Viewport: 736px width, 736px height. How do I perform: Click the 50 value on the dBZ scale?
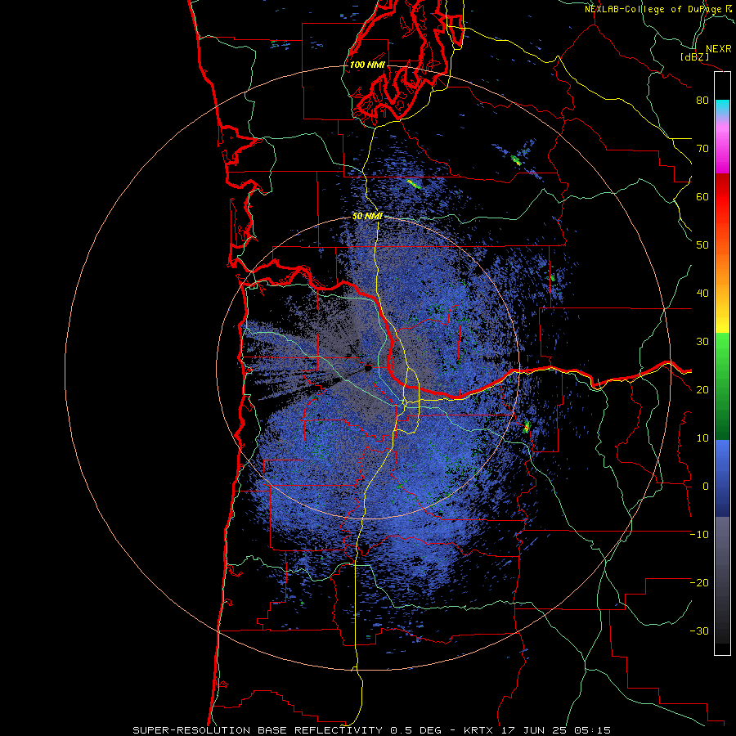702,245
